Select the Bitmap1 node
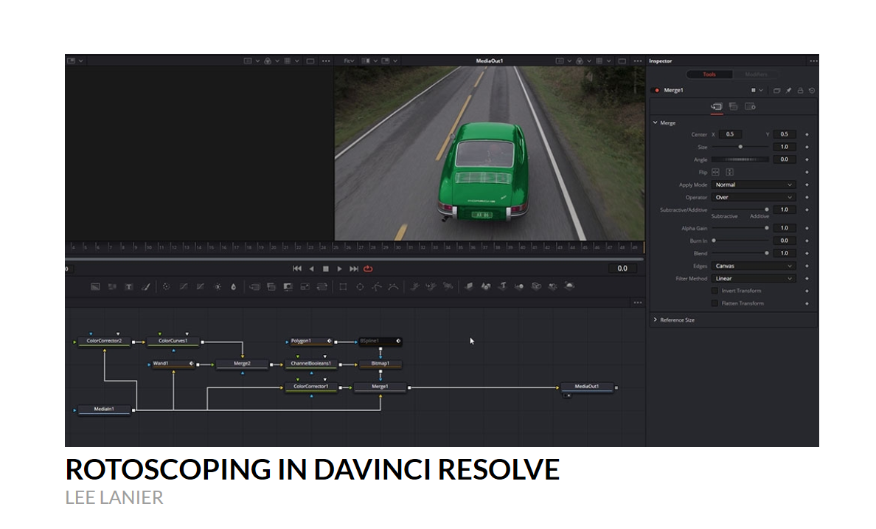The height and width of the screenshot is (529, 876). [380, 364]
